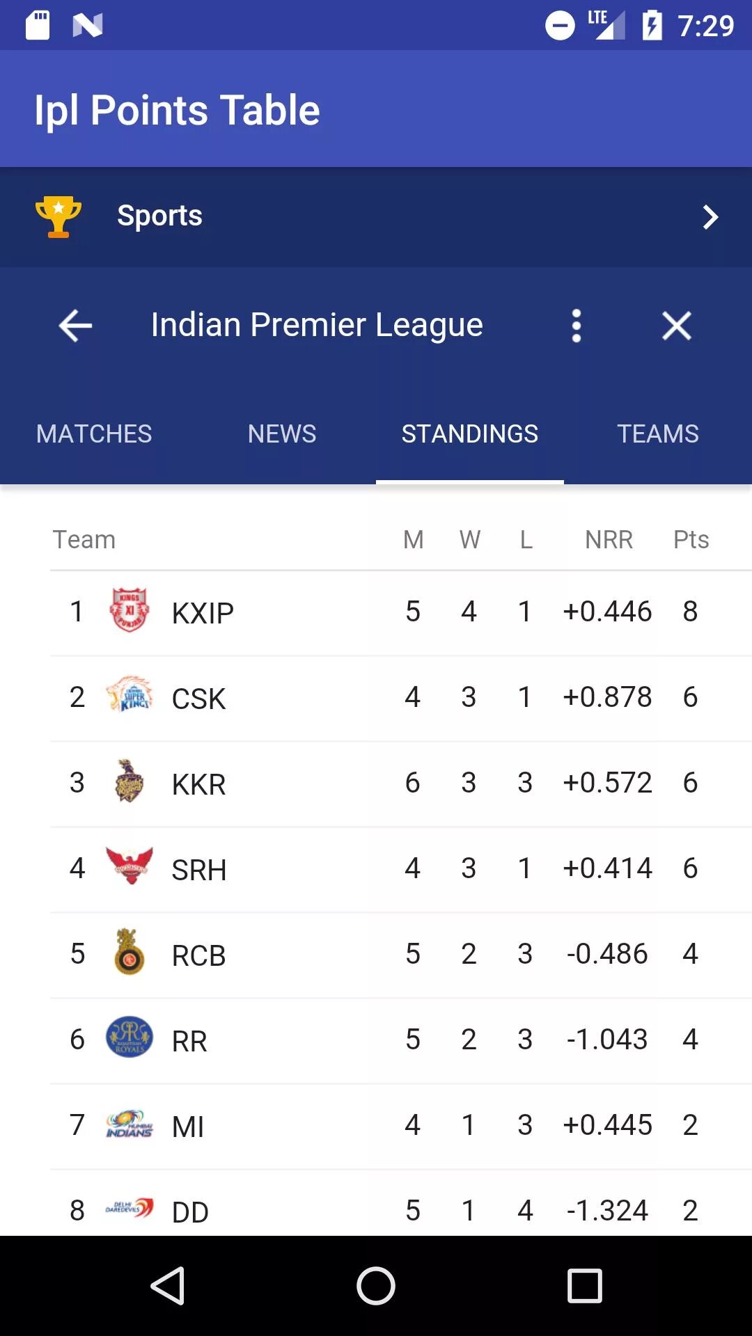Tap the KKR team logo
The height and width of the screenshot is (1336, 752).
click(x=130, y=781)
